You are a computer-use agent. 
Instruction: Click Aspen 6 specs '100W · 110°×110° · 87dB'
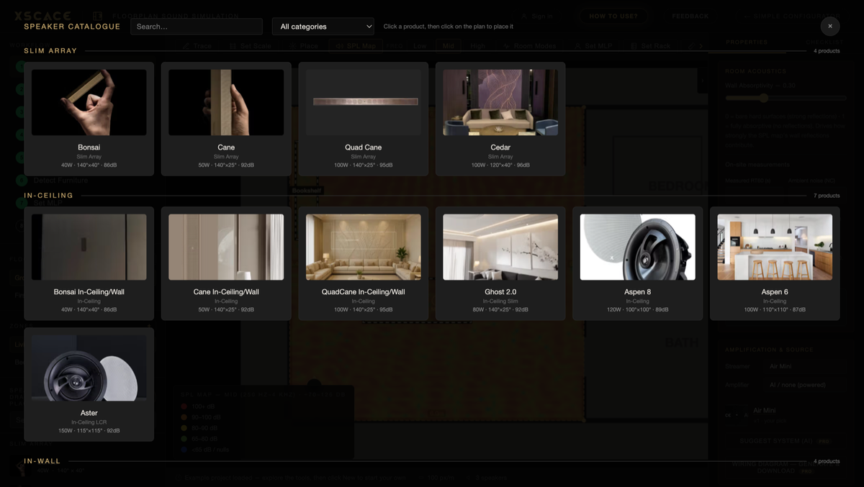(x=775, y=310)
